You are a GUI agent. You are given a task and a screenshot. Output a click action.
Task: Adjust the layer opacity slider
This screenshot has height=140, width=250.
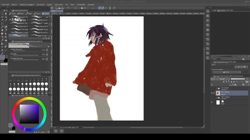tap(237, 79)
